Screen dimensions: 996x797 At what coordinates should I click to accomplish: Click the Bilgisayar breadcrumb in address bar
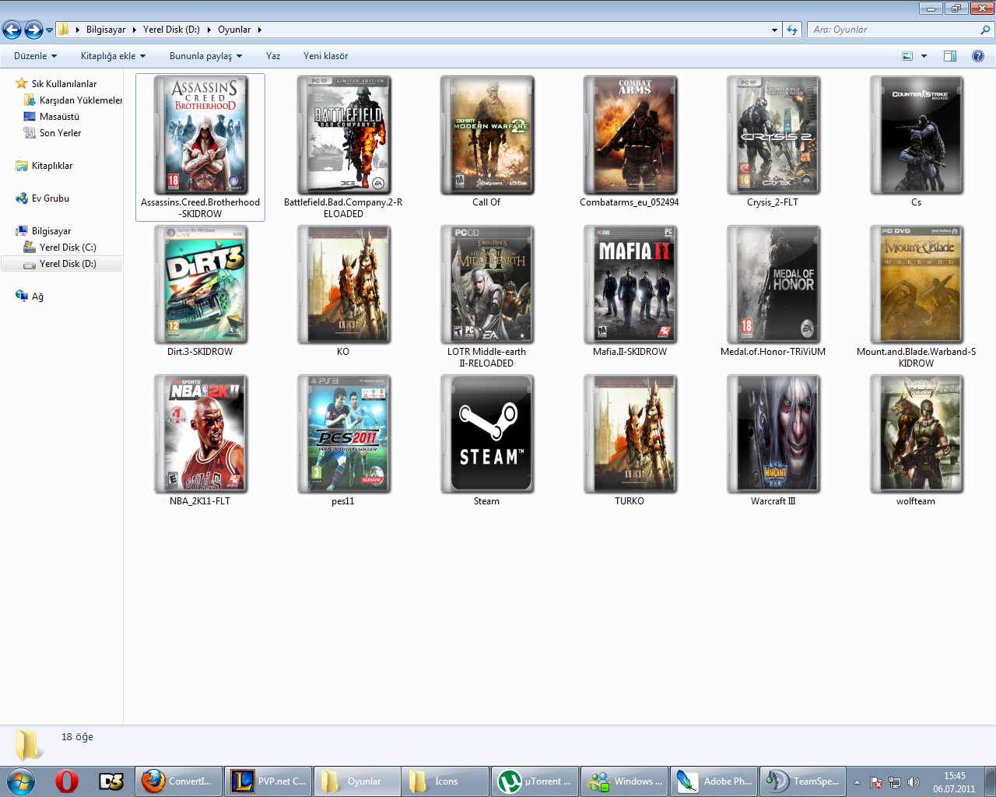[x=106, y=30]
